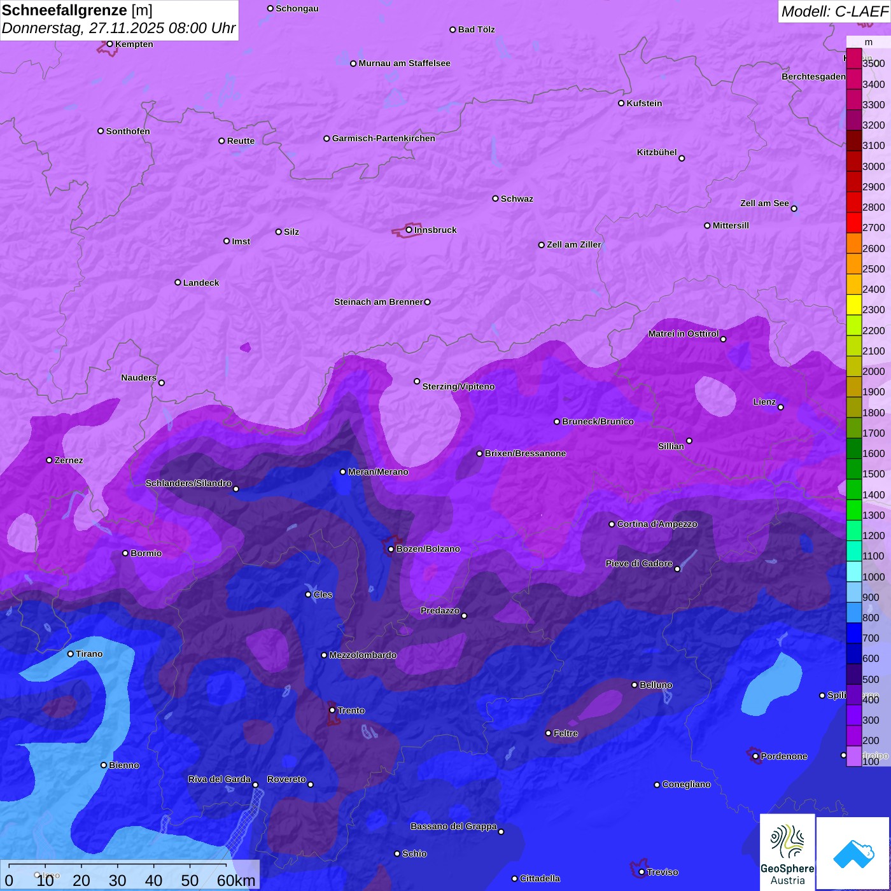The image size is (891, 891).
Task: Click the Lienz label
Action: [764, 402]
